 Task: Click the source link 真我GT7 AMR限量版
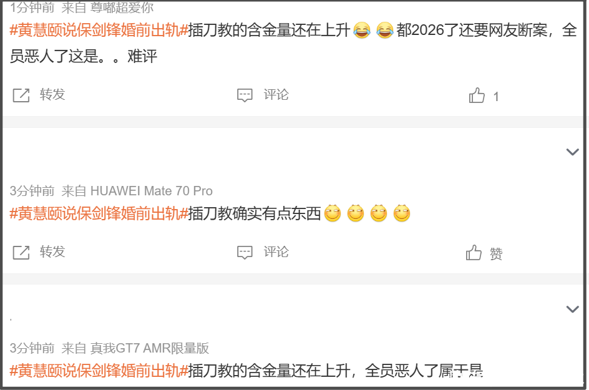pos(150,348)
